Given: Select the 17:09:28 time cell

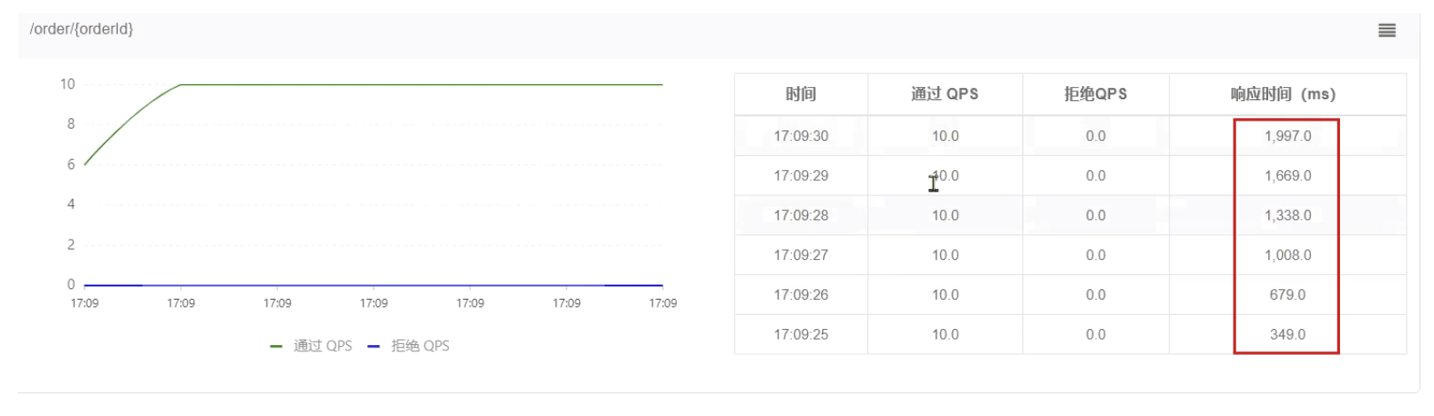Looking at the screenshot, I should pyautogui.click(x=801, y=216).
